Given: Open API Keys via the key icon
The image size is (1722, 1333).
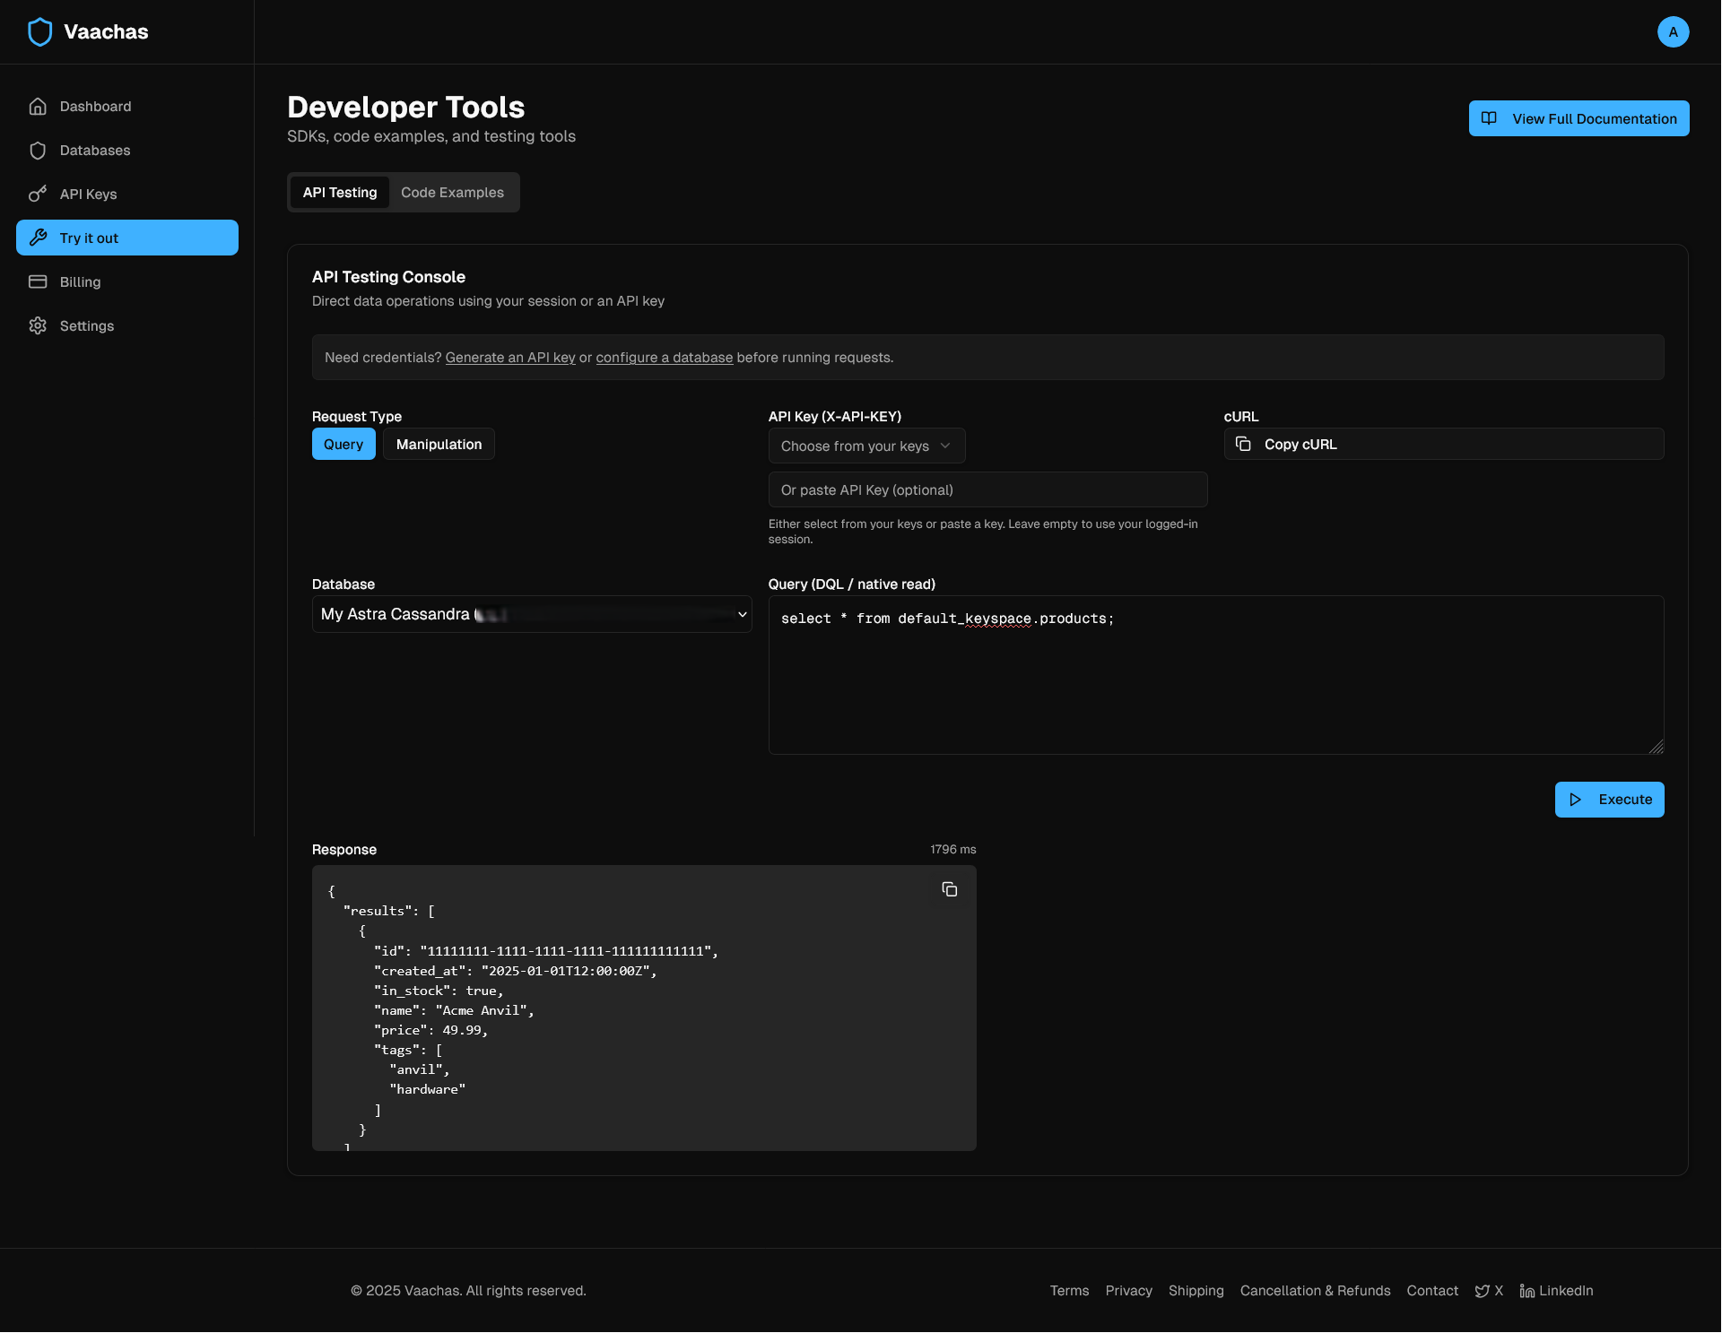Looking at the screenshot, I should [x=38, y=194].
